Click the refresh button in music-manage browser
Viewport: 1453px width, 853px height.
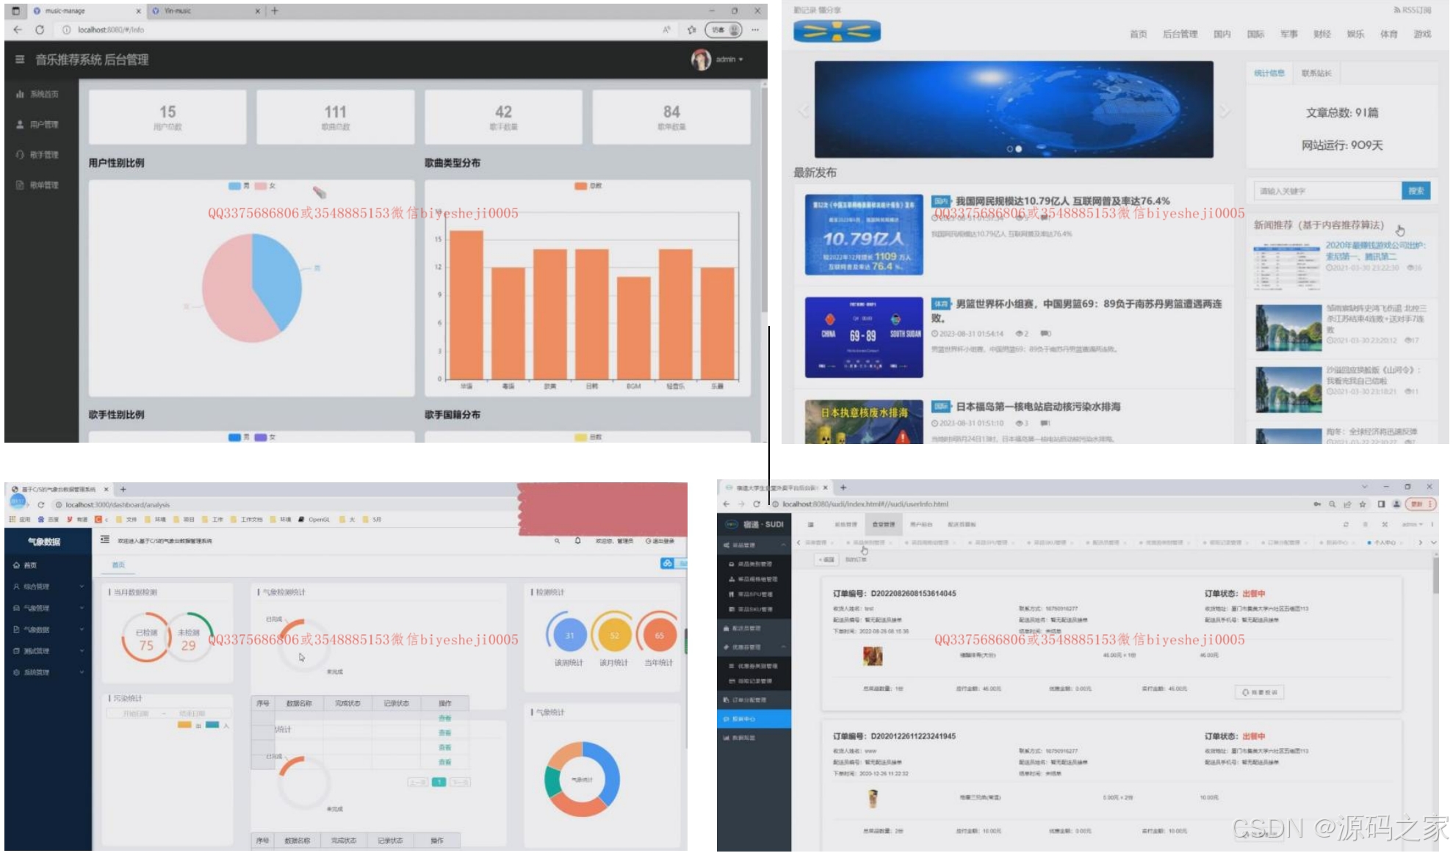40,30
